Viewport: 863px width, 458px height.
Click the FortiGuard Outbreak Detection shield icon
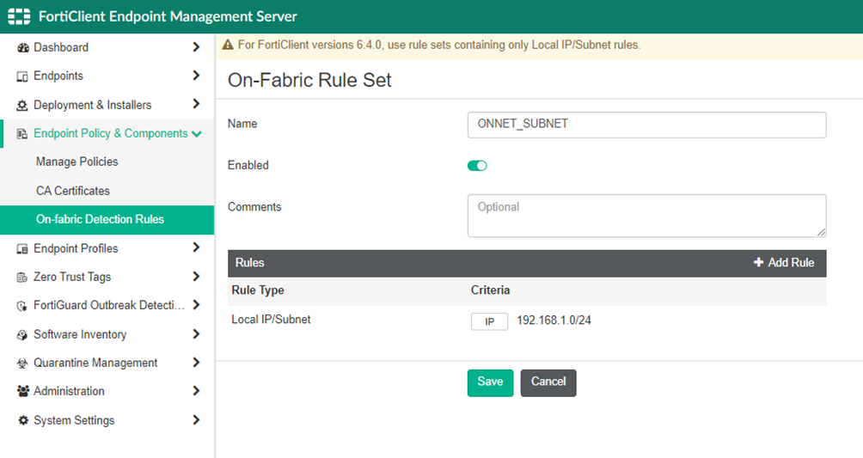click(x=22, y=306)
